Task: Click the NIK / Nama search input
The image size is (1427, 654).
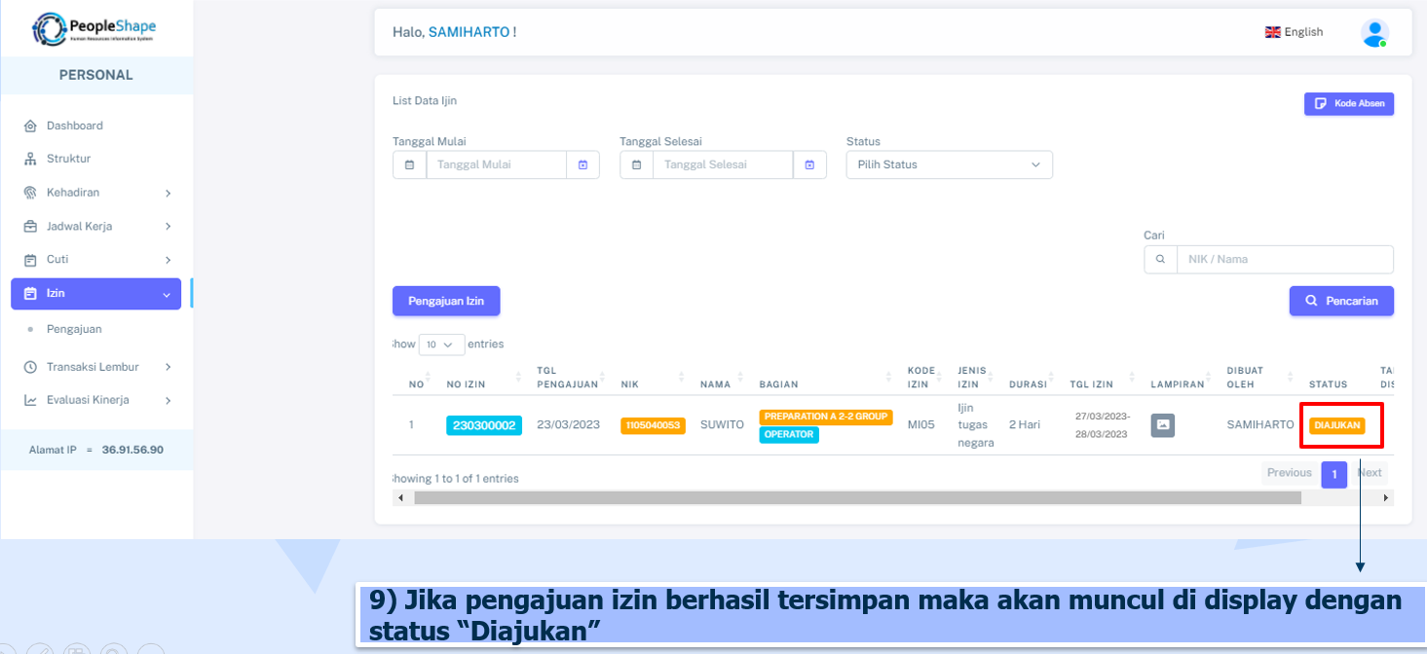Action: click(x=1284, y=260)
